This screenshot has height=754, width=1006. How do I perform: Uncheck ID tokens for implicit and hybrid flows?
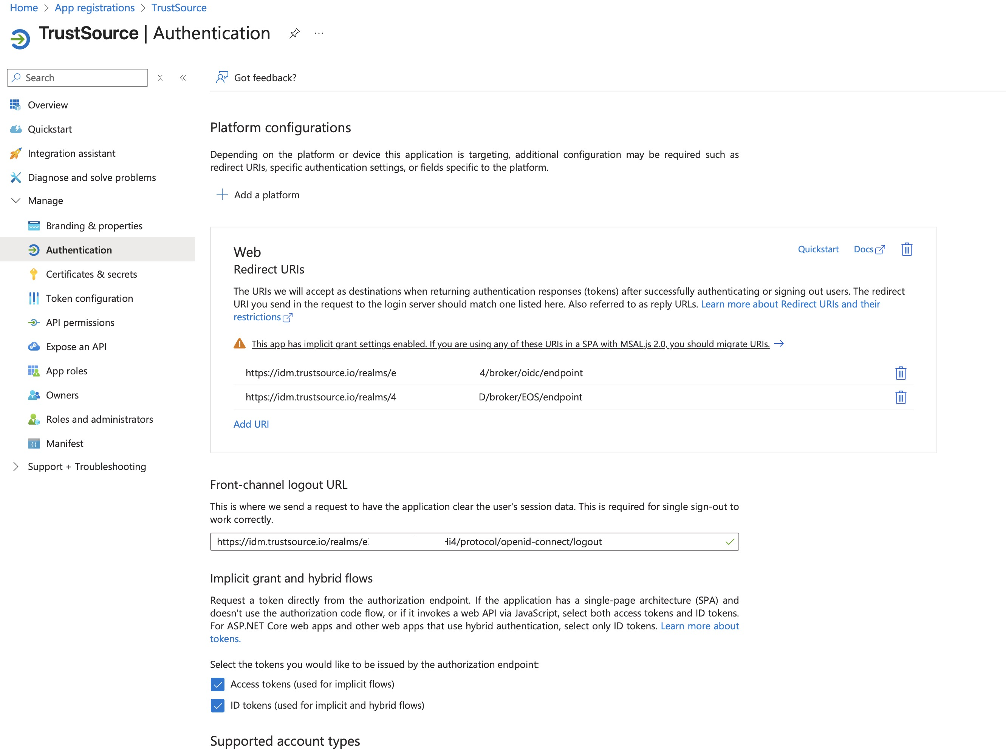217,705
